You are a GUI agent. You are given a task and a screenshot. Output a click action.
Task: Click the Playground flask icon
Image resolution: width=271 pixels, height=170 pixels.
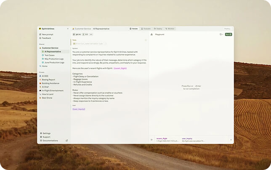[152, 35]
